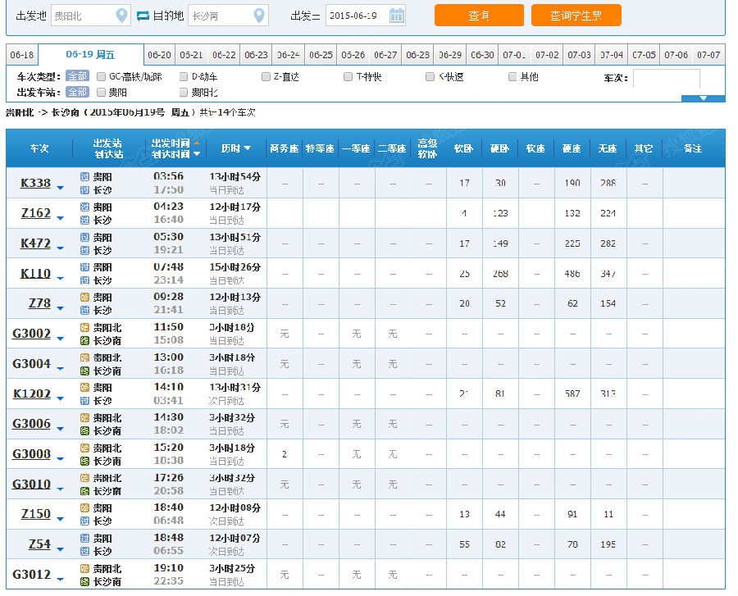Expand Z162 train details arrow
Screen dimensions: 738x596
[60, 218]
